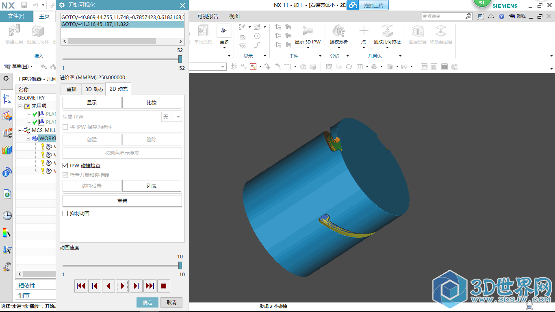Open the 主页 ribbon tab
The image size is (555, 312).
point(44,16)
